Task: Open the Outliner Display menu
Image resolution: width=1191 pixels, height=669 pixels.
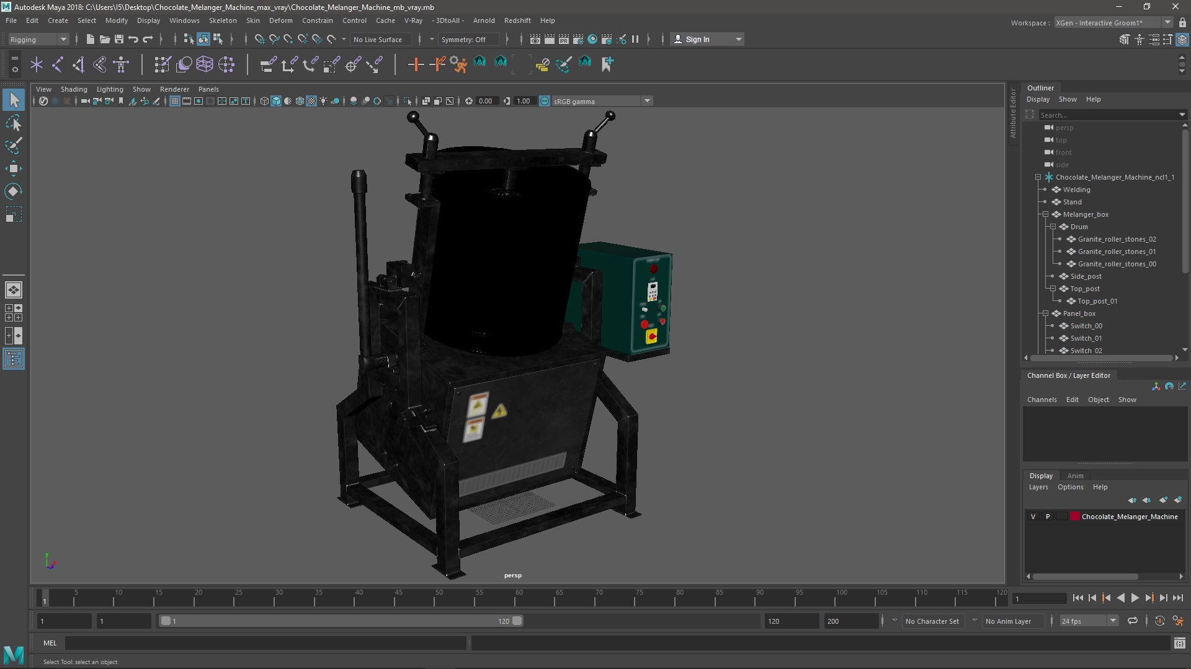Action: tap(1038, 99)
